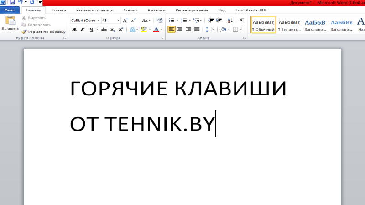Toggle subscript formatting
Screen dimensions: 365x205
click(112, 30)
